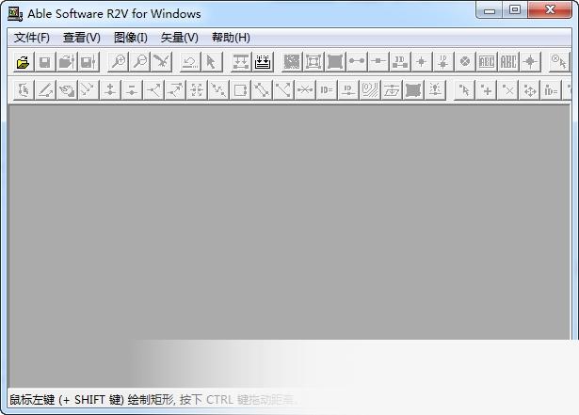Click the crossed diagonal lines with nodes icon
This screenshot has width=579, height=415.
click(x=283, y=90)
